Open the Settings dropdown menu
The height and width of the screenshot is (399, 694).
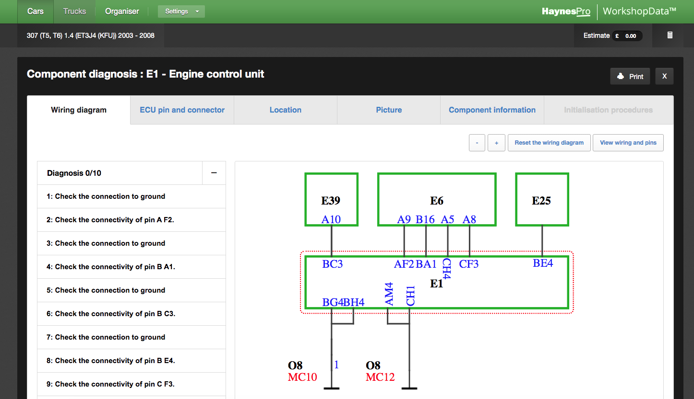click(x=181, y=11)
